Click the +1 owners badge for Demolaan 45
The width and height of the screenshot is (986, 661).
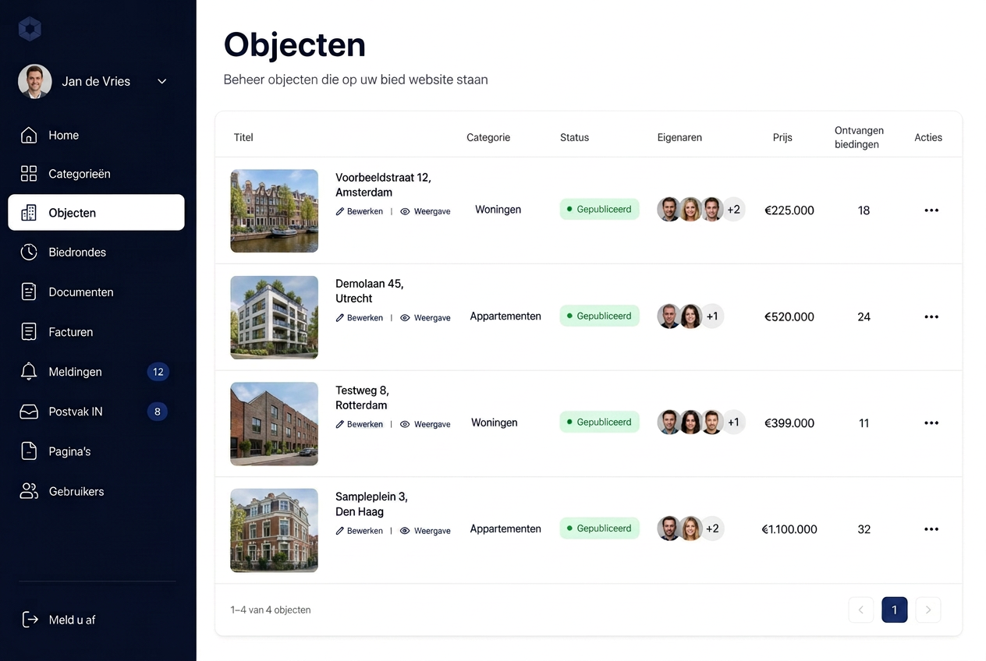712,316
